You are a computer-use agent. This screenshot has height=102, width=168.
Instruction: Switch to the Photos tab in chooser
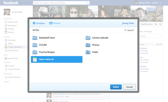tap(55, 23)
